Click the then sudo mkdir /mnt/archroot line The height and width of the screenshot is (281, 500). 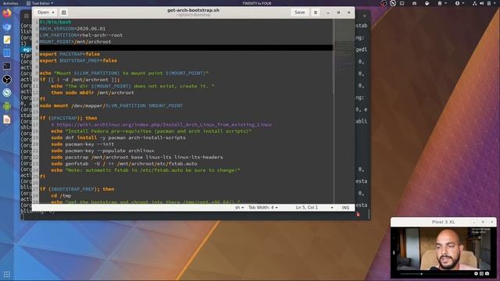92,93
